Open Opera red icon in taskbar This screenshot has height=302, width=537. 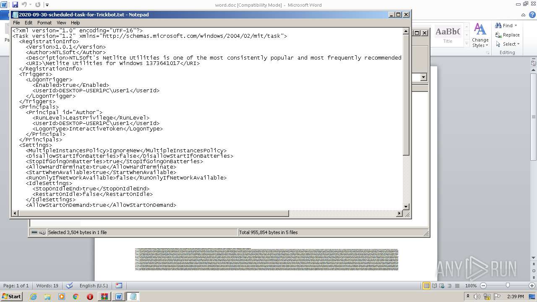coord(90,297)
